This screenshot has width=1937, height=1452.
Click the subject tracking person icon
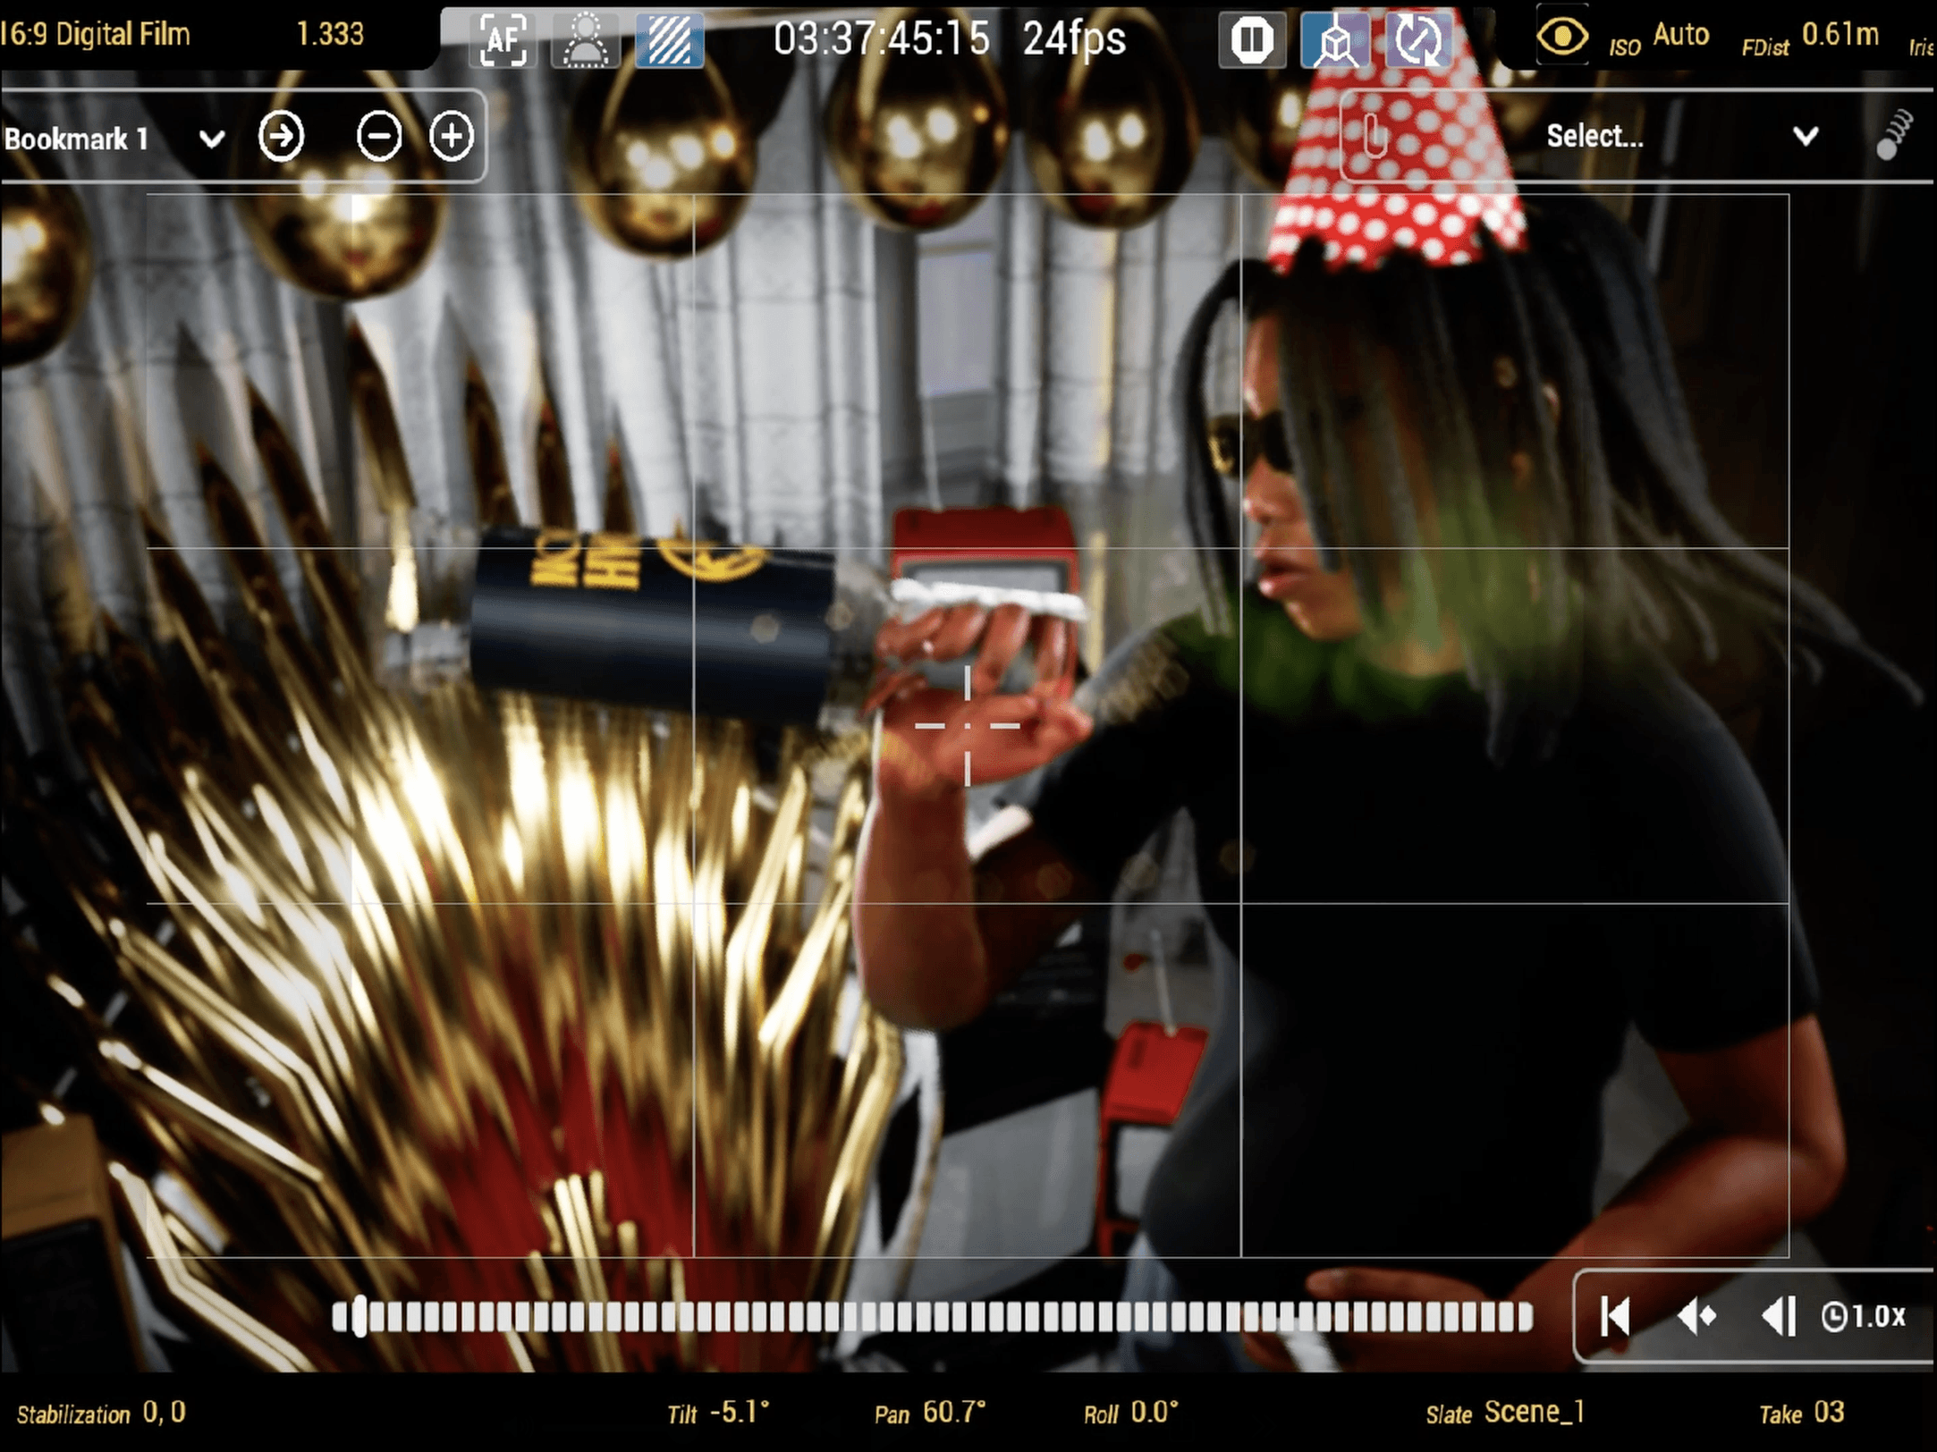[x=585, y=39]
